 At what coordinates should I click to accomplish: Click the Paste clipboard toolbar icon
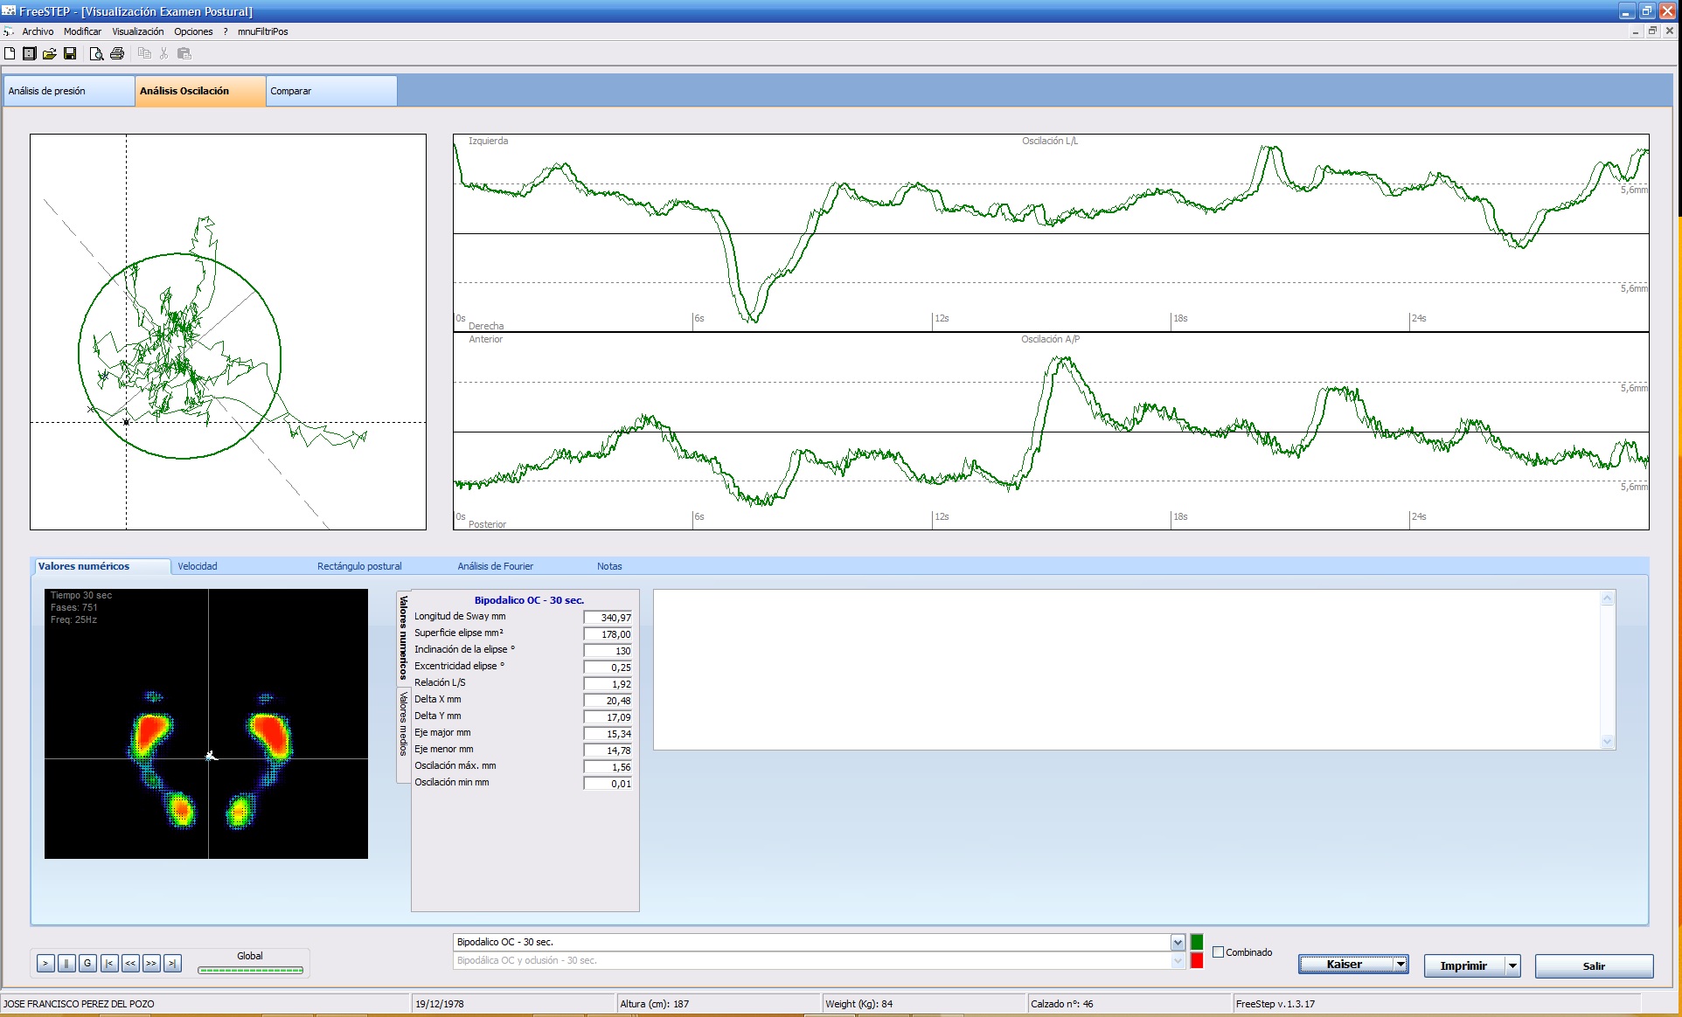pyautogui.click(x=184, y=53)
